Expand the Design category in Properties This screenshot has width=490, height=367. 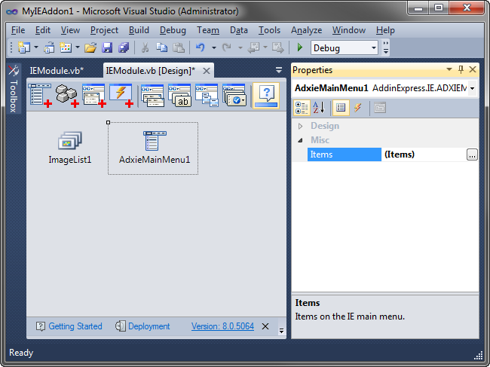(300, 126)
